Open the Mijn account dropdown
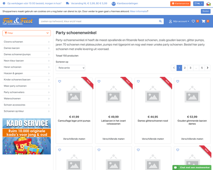 click(179, 21)
